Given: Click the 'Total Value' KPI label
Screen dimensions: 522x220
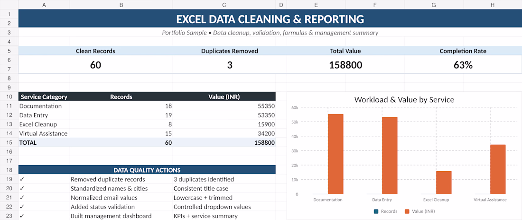Looking at the screenshot, I should 345,51.
